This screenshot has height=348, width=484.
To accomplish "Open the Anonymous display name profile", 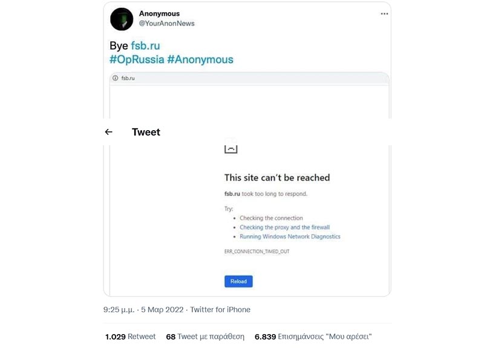I will point(159,13).
